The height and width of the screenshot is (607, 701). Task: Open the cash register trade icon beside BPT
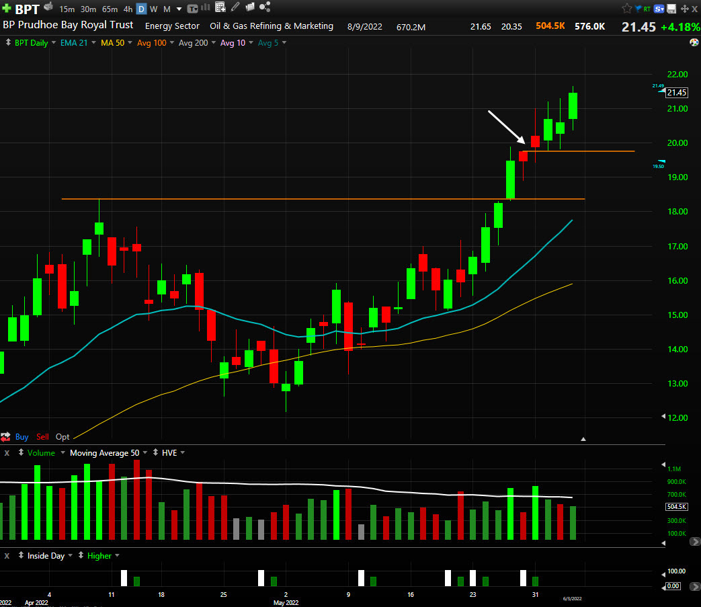[48, 7]
